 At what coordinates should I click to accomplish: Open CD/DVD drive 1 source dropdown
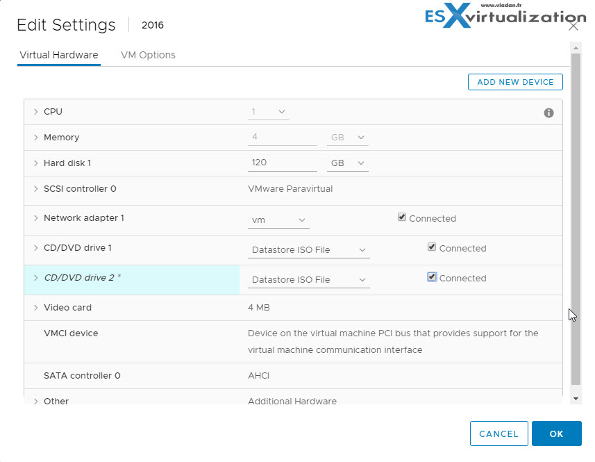click(x=308, y=250)
